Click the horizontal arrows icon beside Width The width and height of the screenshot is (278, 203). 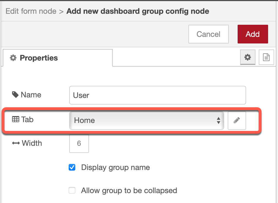point(16,143)
